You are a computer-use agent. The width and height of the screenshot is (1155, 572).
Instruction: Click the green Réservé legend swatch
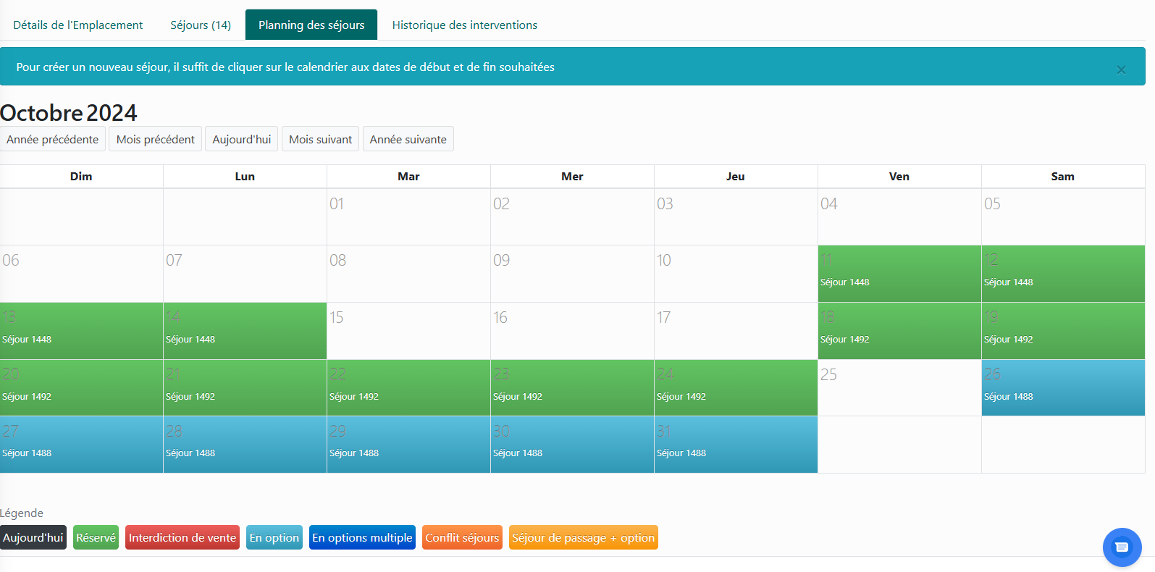(96, 538)
